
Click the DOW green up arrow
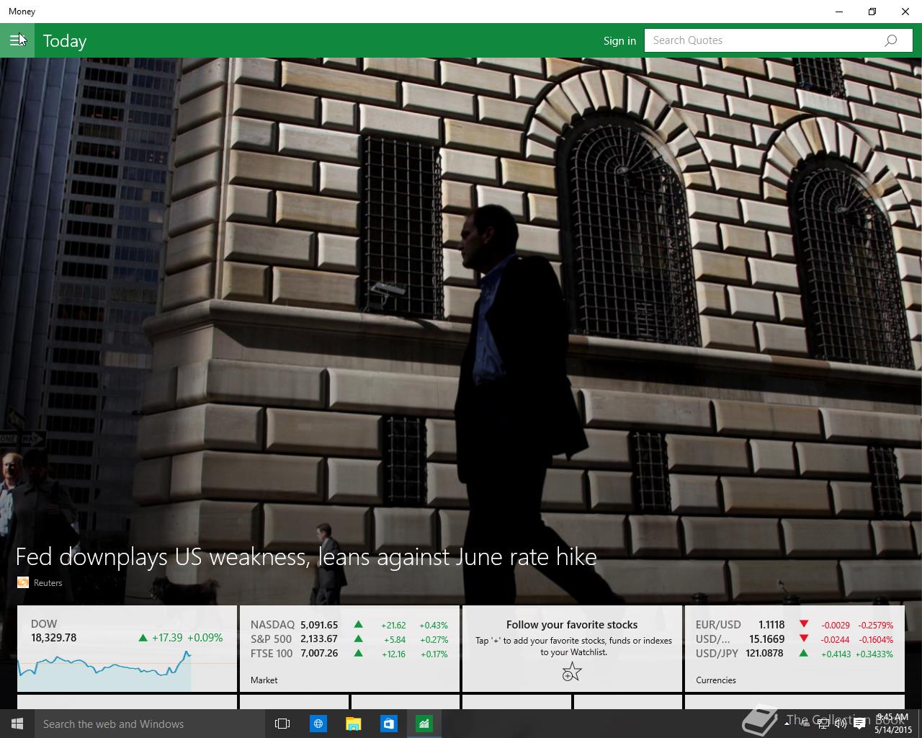143,637
